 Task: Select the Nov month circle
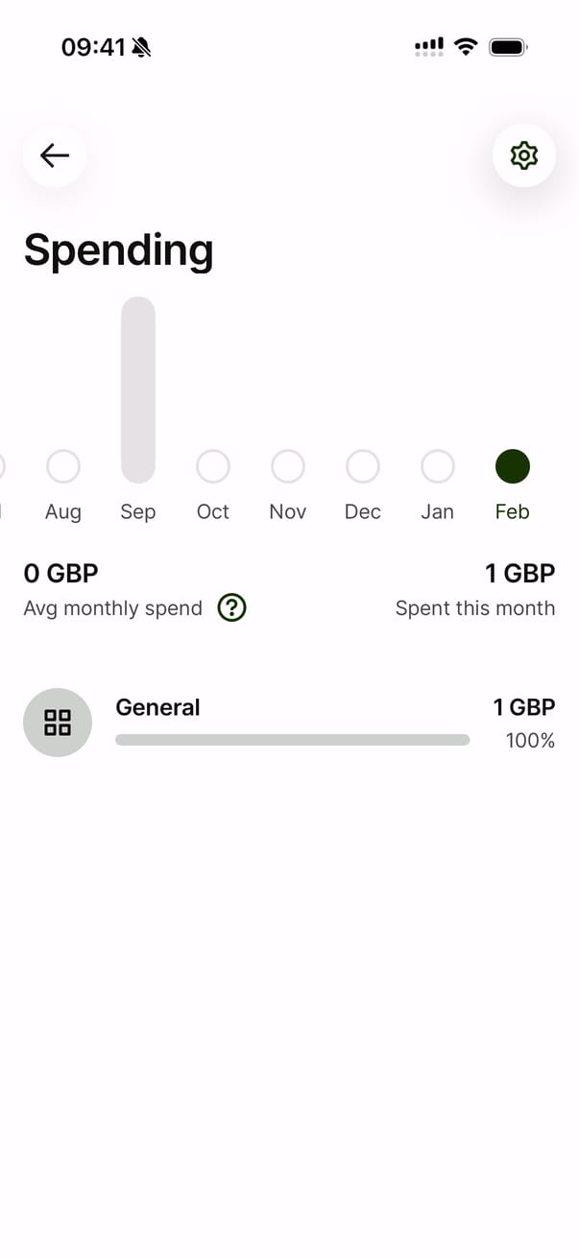click(288, 466)
